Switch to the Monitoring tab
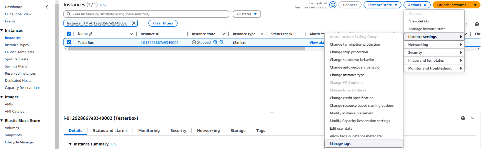Screen dimensions: 481x149 [149, 130]
